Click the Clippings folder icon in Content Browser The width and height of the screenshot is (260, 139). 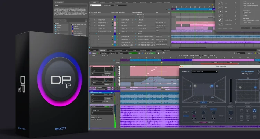tap(55, 30)
